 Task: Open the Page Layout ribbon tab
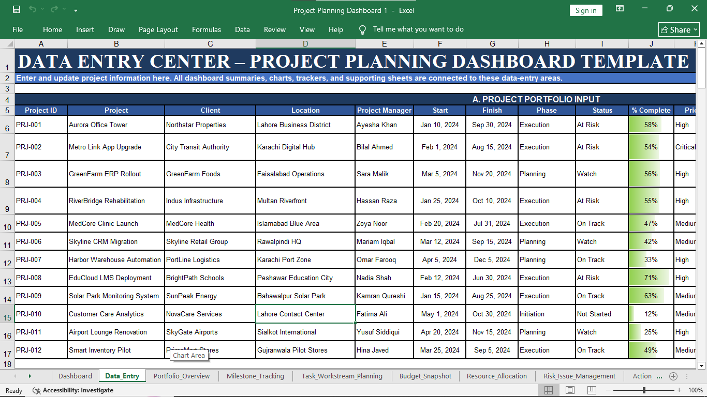158,29
